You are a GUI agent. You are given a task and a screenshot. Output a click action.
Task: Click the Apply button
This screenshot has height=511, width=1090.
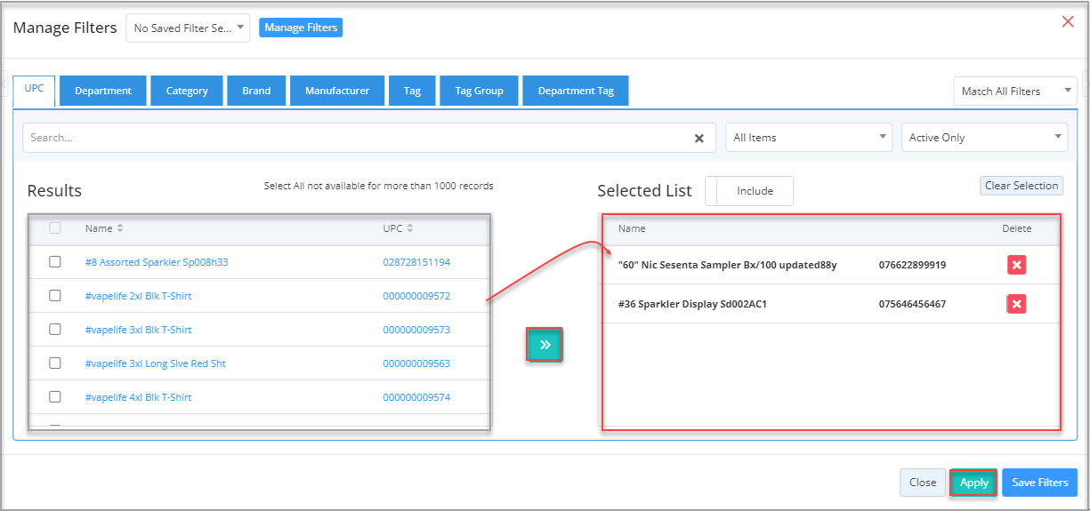973,483
